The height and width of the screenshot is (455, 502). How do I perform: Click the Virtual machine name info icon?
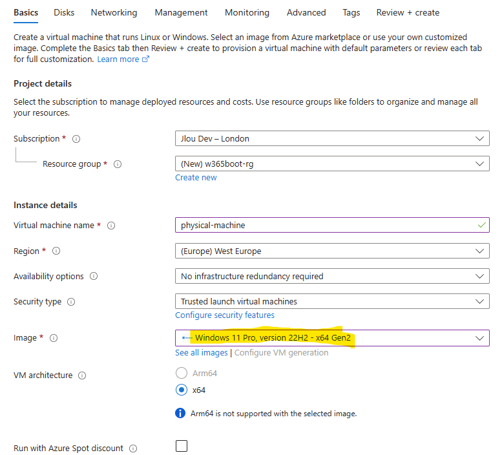point(111,226)
